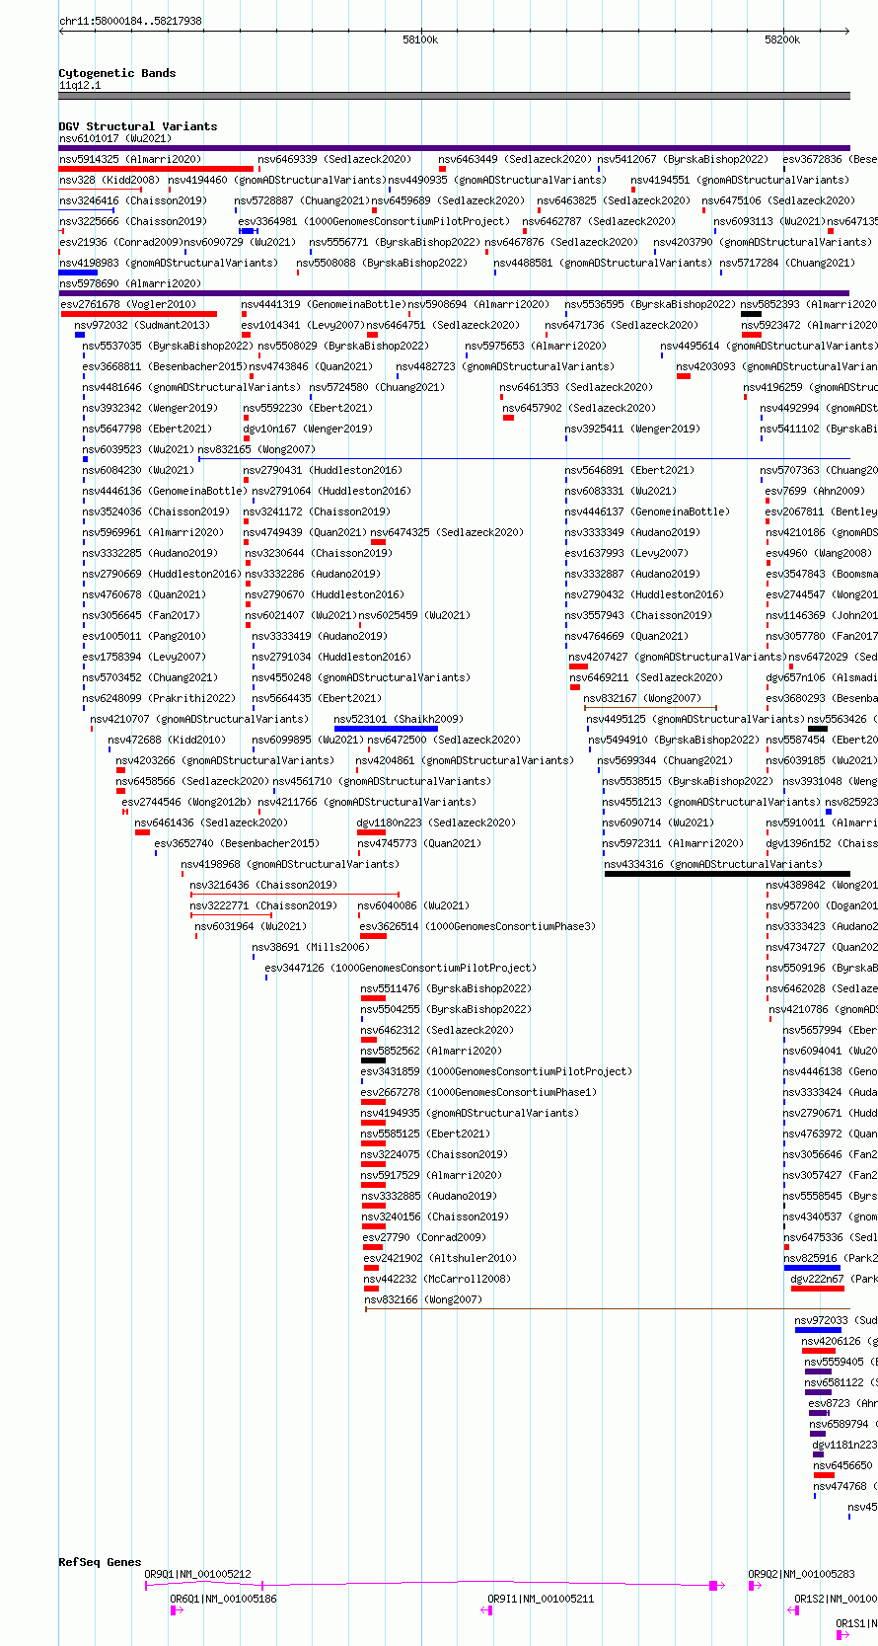Click the nsv5852393 black variant bar
Viewport: 878px width, 1646px height.
[x=751, y=314]
